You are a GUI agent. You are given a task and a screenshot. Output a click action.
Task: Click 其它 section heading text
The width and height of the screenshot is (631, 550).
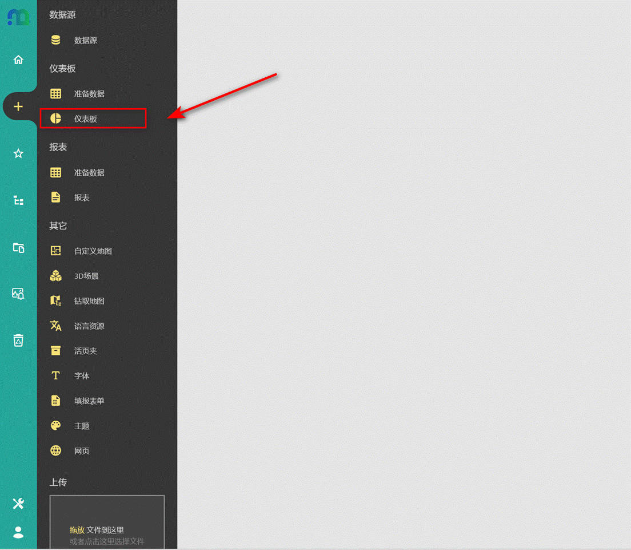pos(58,225)
